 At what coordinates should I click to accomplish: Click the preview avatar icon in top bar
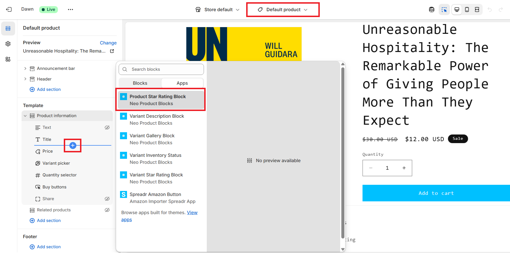click(432, 10)
